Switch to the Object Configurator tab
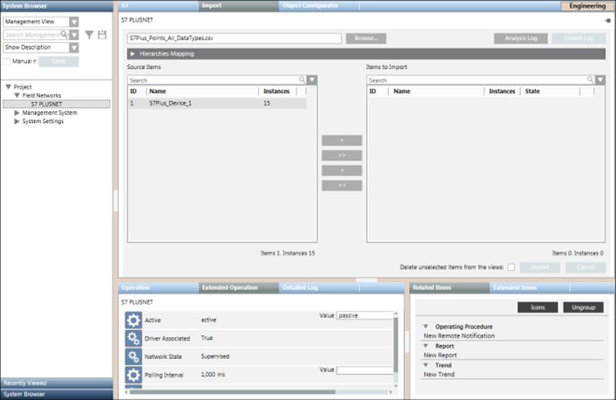 (x=310, y=6)
